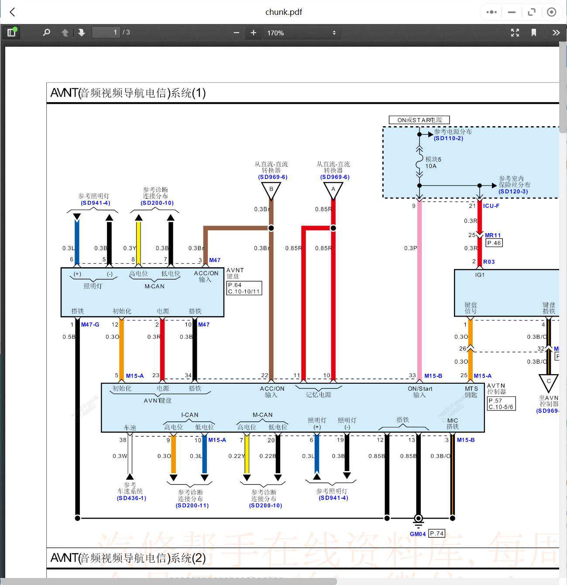Navigate back using the top-left arrow
This screenshot has width=567, height=585.
pos(12,12)
